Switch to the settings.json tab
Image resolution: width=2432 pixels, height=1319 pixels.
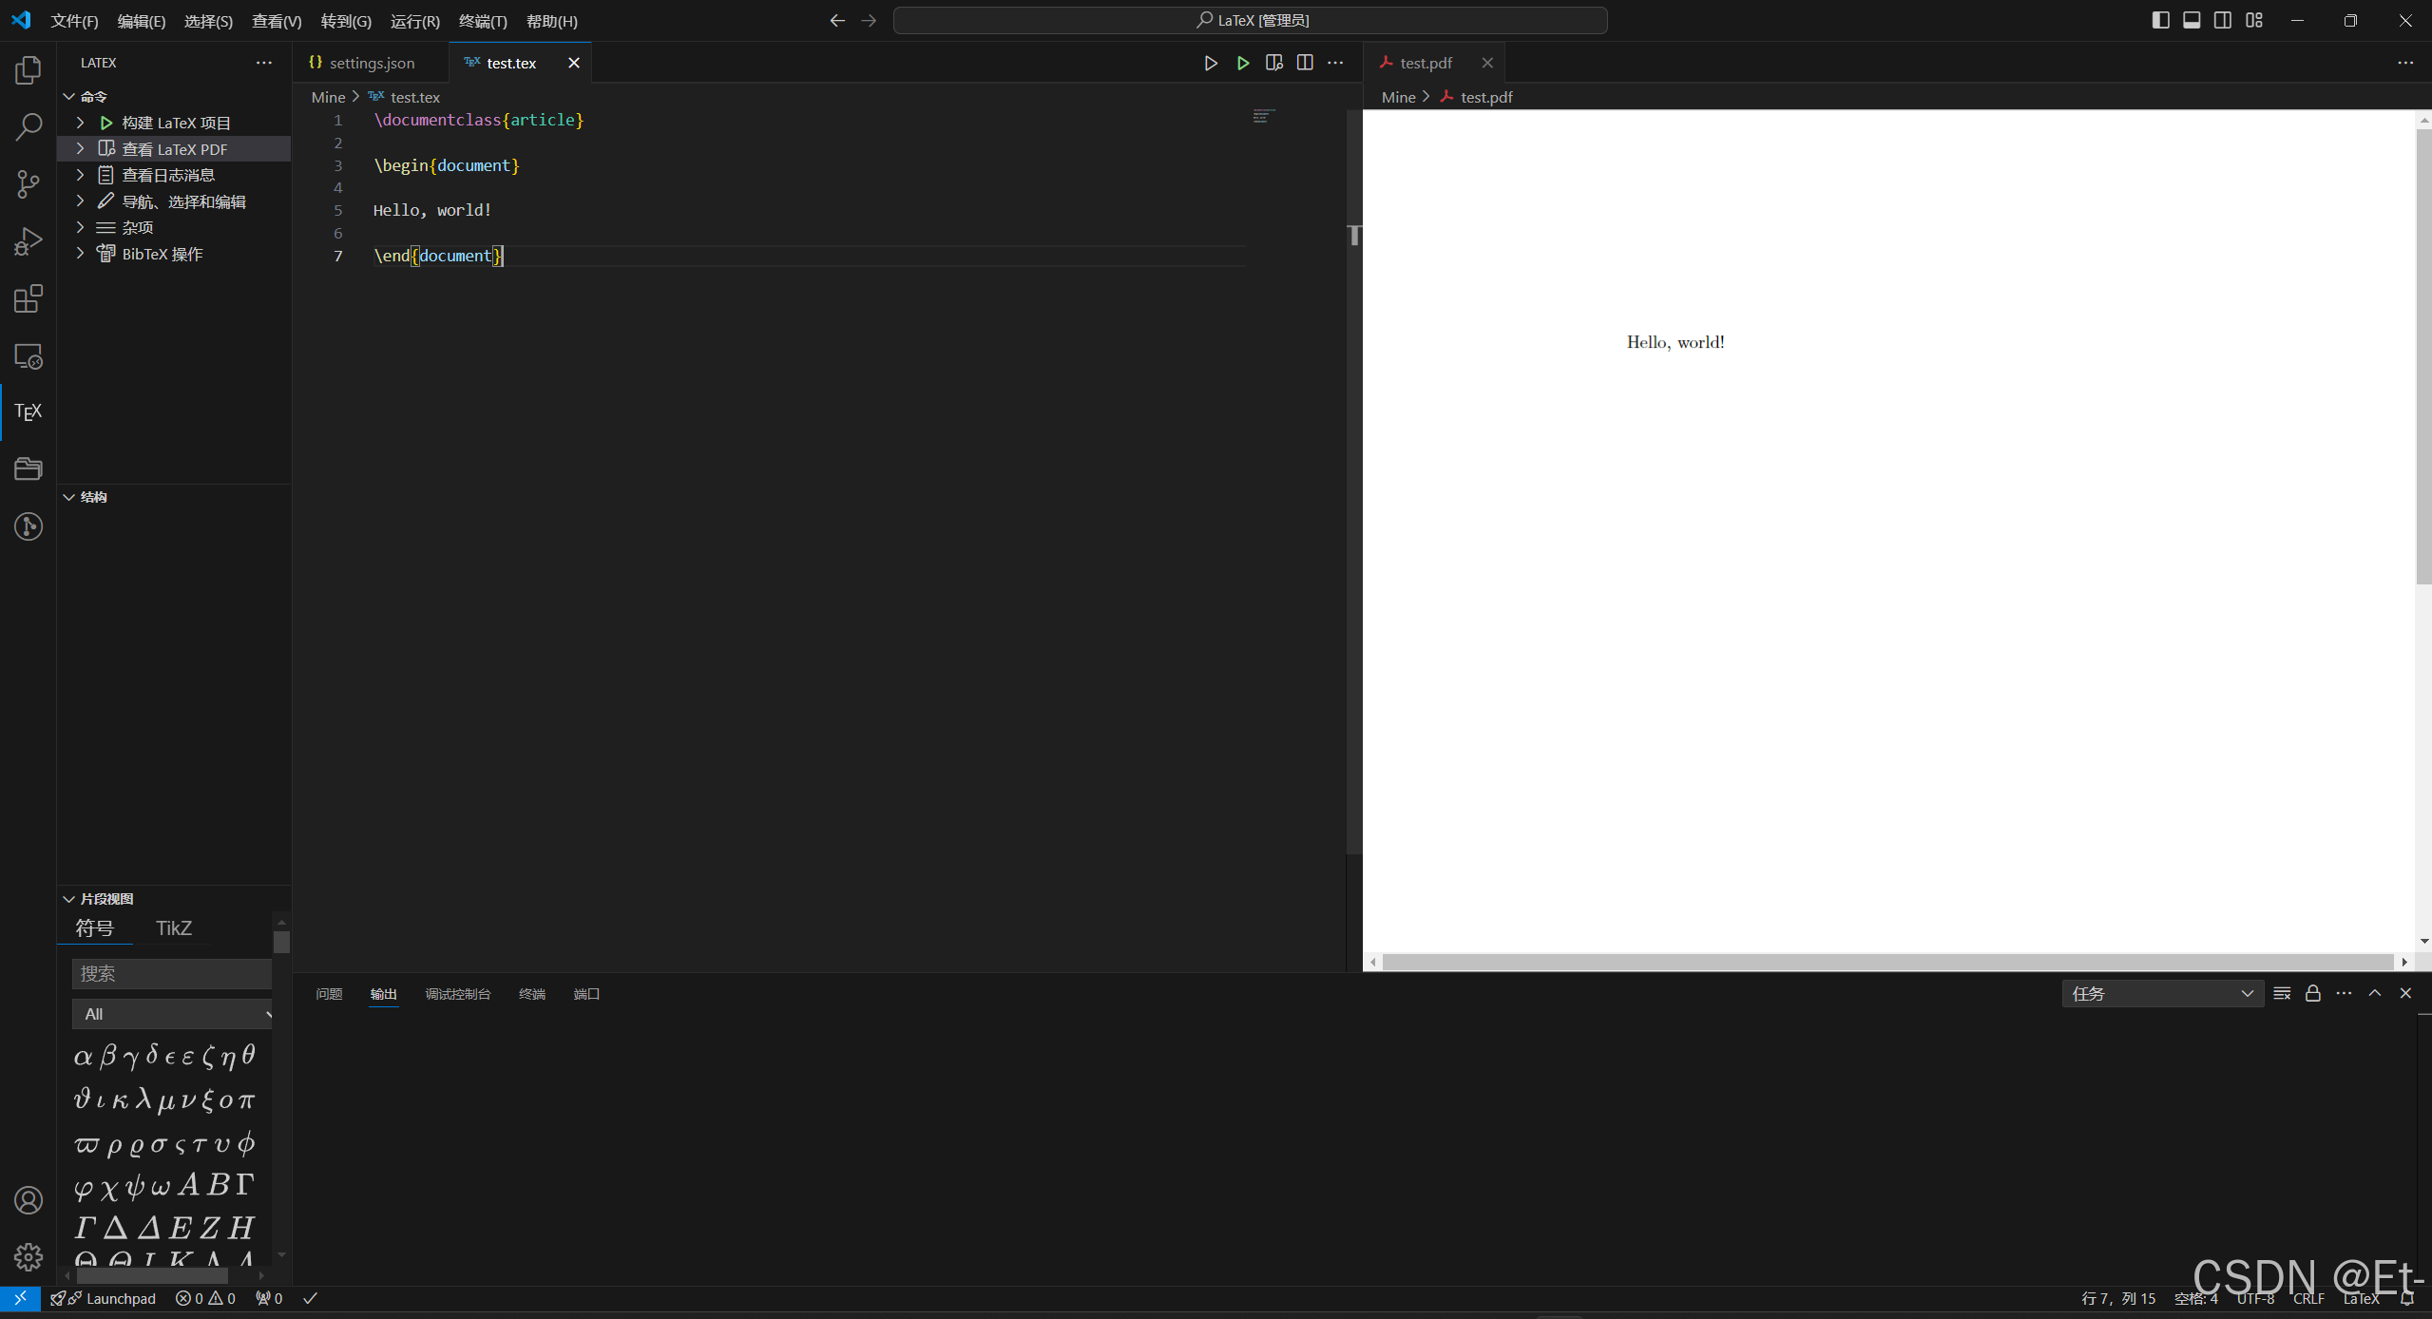pos(371,63)
